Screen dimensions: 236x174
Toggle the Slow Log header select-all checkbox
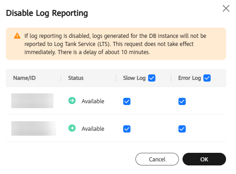tap(152, 78)
